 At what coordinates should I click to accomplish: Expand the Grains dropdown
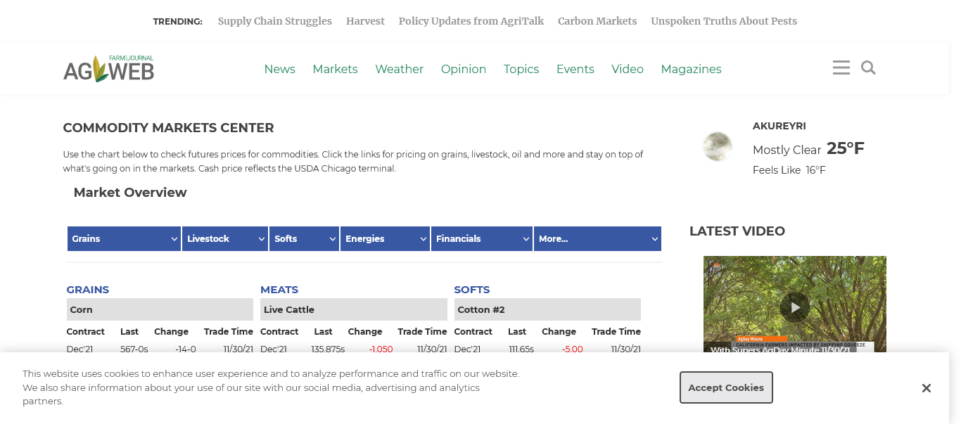tap(124, 238)
